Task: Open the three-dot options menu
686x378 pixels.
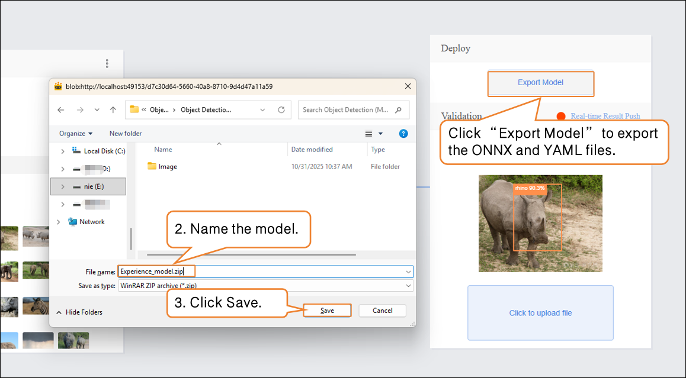Action: [x=107, y=63]
